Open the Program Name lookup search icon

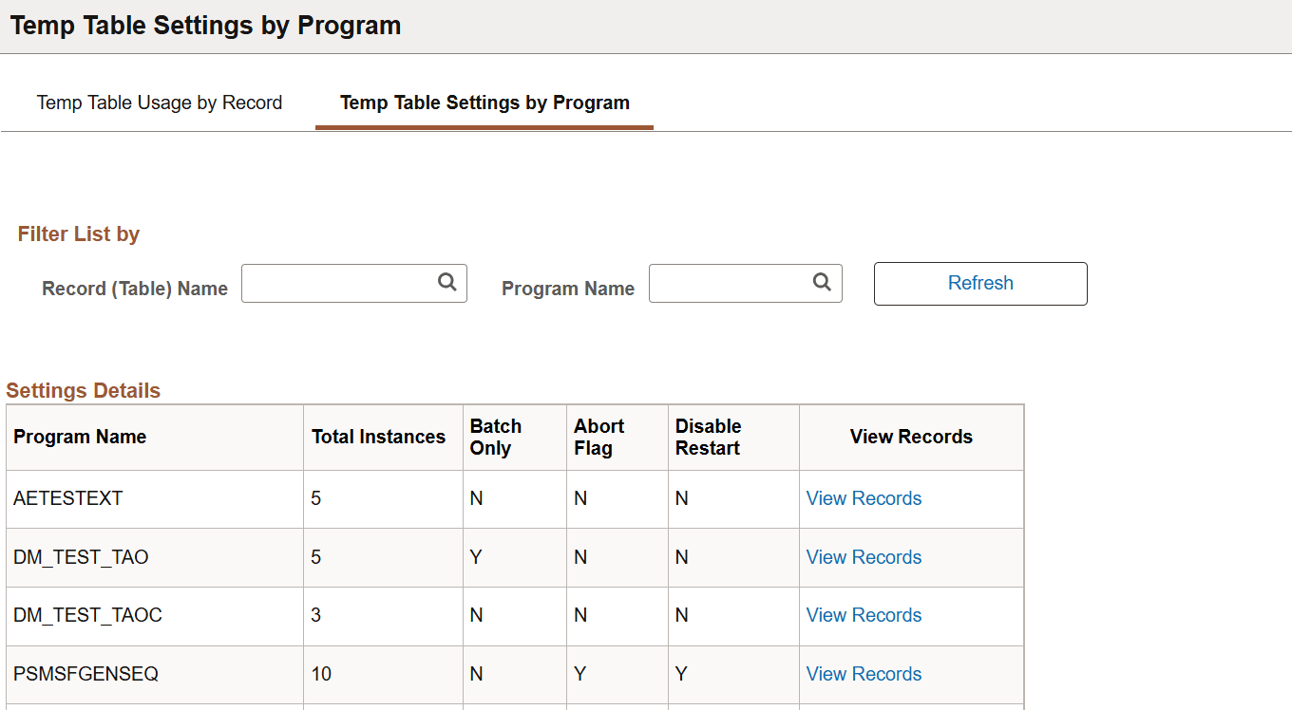pos(821,283)
